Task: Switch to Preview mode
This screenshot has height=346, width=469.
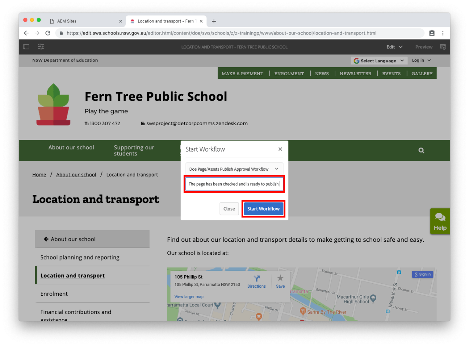Action: pos(424,47)
